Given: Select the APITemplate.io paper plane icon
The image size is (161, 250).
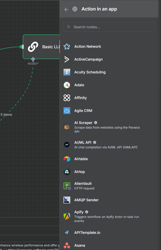Looking at the screenshot, I should click(x=67, y=233).
